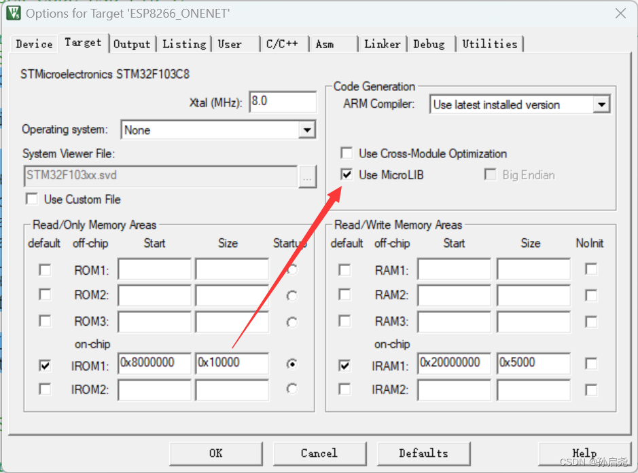638x473 pixels.
Task: Tick the IROM2 default checkbox
Action: coord(45,390)
